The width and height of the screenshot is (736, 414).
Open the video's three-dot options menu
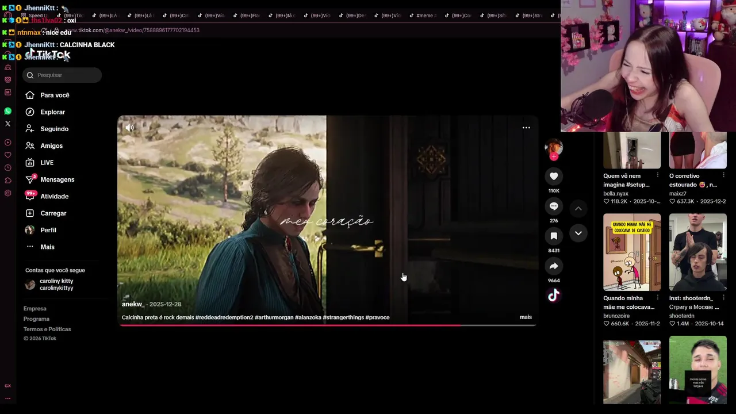click(x=526, y=128)
